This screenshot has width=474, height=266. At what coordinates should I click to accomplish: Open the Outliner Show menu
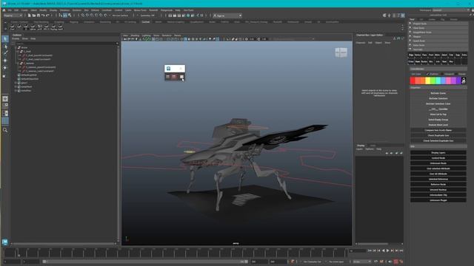pyautogui.click(x=25, y=39)
